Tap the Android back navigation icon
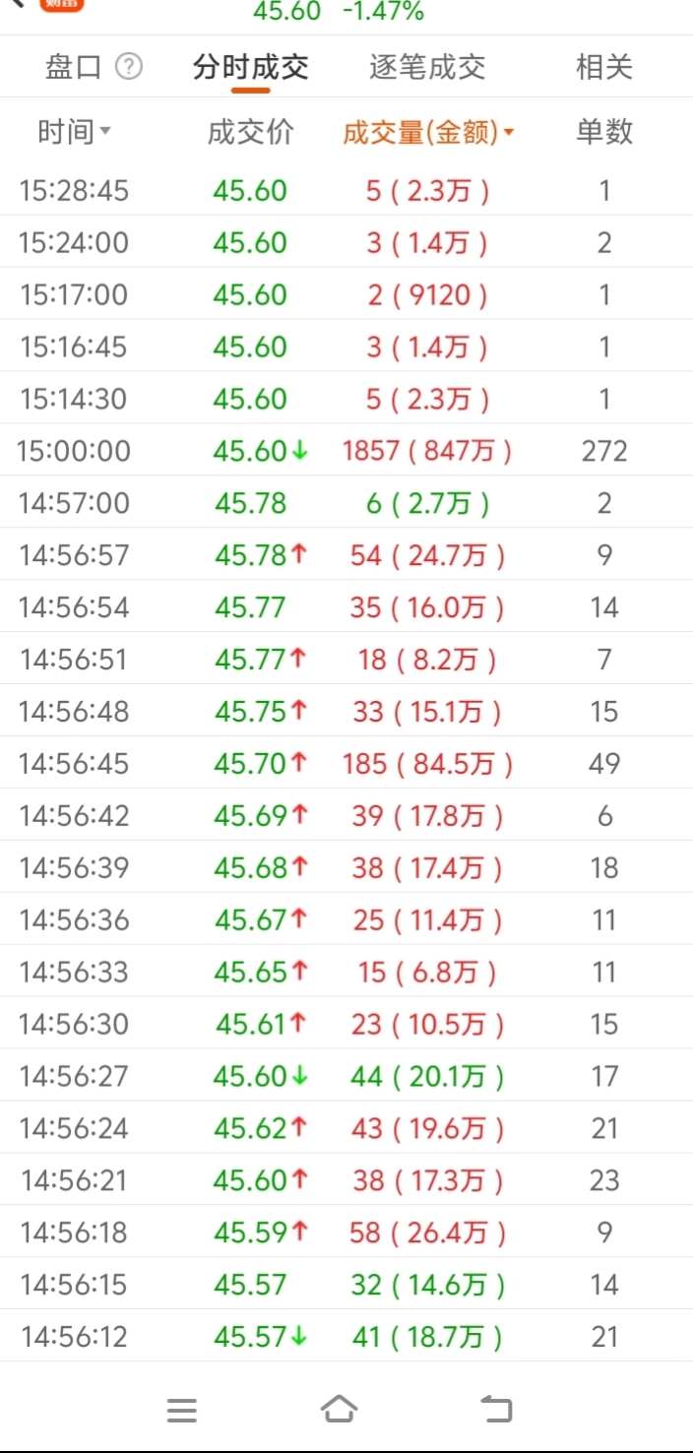Image resolution: width=693 pixels, height=1453 pixels. click(x=496, y=1410)
